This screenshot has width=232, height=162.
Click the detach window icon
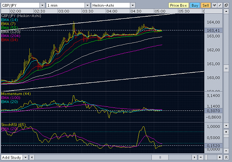pos(226,5)
